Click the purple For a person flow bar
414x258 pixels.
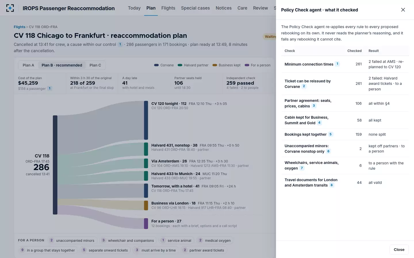point(146,224)
